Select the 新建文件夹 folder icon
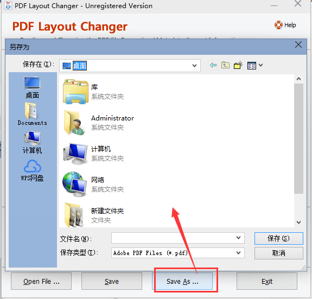This screenshot has height=299, width=312. pyautogui.click(x=74, y=215)
